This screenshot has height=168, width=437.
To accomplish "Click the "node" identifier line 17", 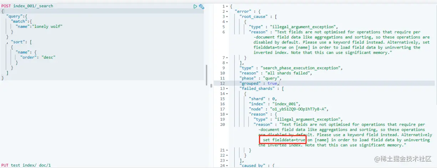I will pos(288,109).
